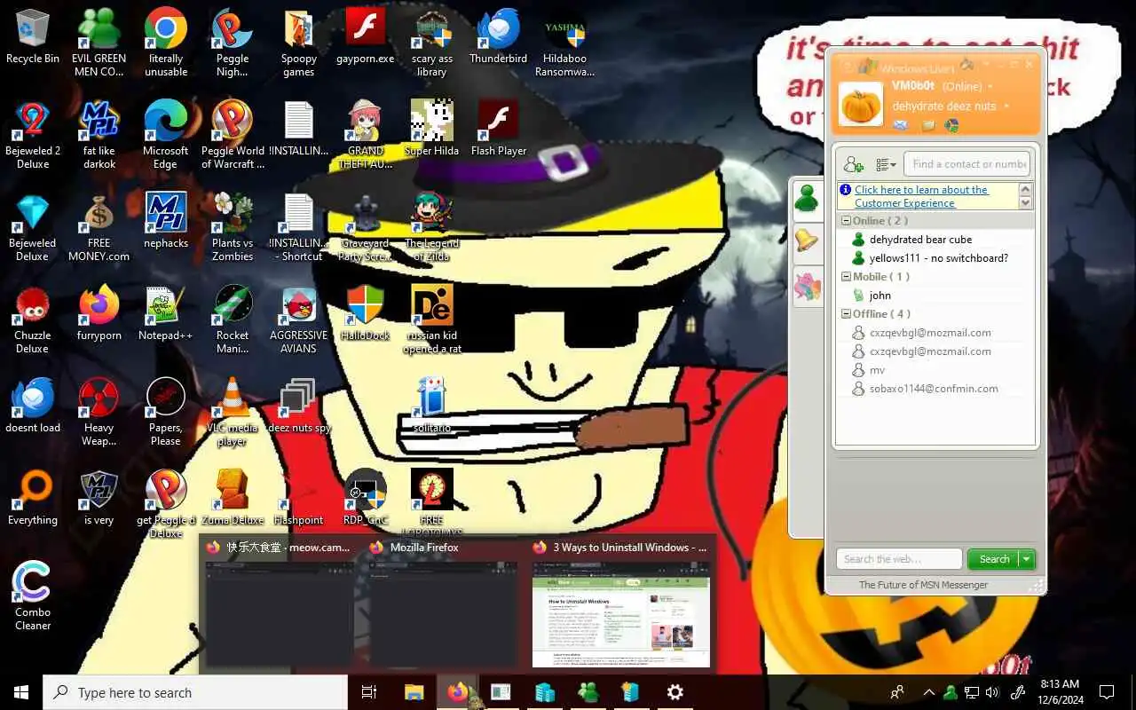Click the Find a contact search field
The image size is (1136, 710).
[x=968, y=164]
